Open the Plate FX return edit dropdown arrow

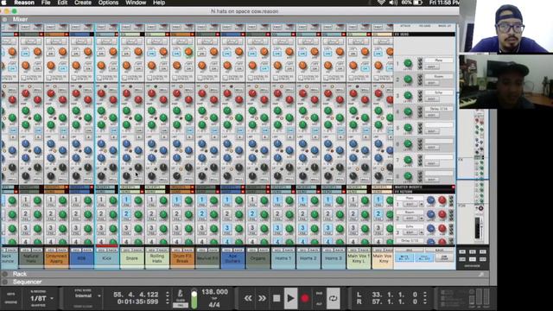point(421,204)
